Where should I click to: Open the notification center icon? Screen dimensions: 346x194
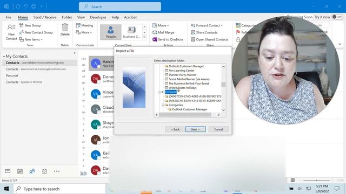(x=337, y=189)
